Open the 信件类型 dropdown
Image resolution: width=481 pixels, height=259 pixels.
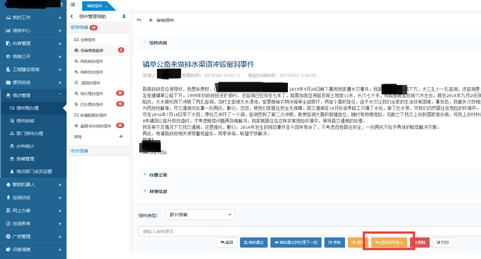[200, 215]
